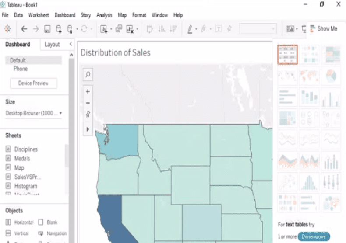
Task: Click the dark blue California state
Action: point(109,219)
